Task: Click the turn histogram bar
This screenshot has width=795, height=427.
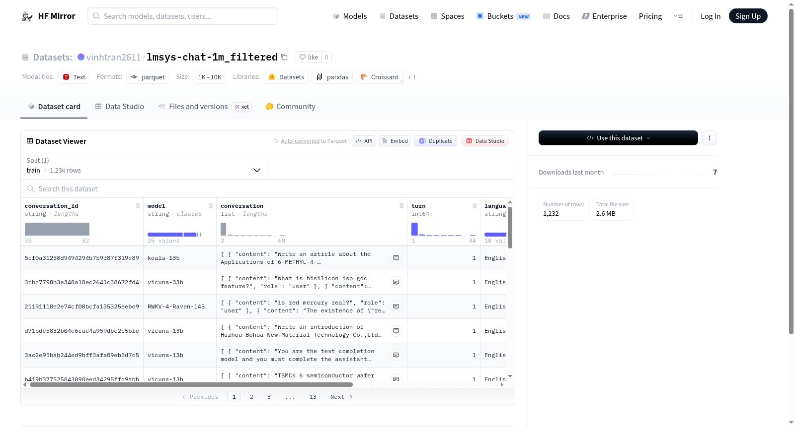Action: 414,229
